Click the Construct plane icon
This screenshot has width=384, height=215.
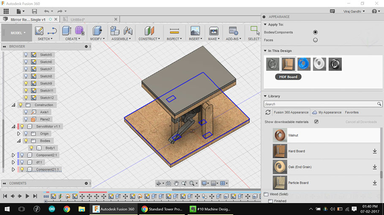pyautogui.click(x=150, y=31)
